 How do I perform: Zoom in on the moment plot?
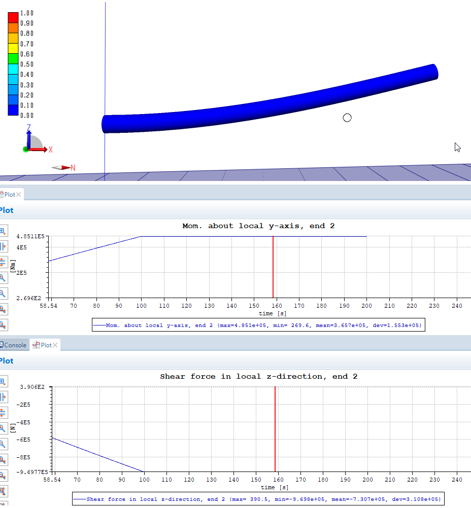coord(3,278)
